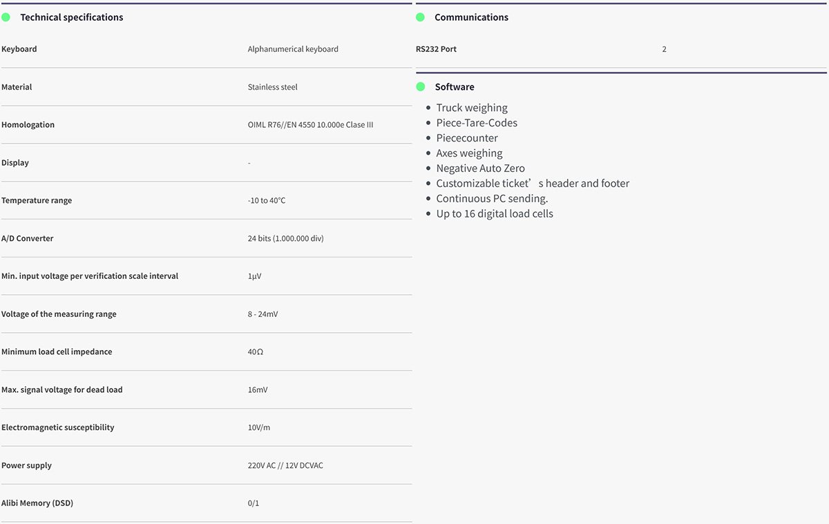Click the Homologation row label

[x=28, y=125]
